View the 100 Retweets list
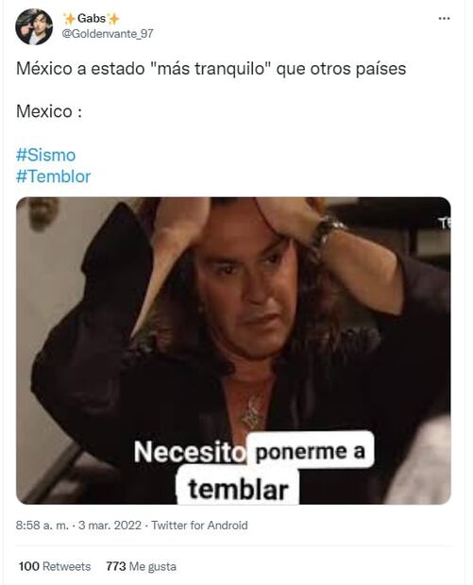The image size is (473, 585). pyautogui.click(x=55, y=566)
